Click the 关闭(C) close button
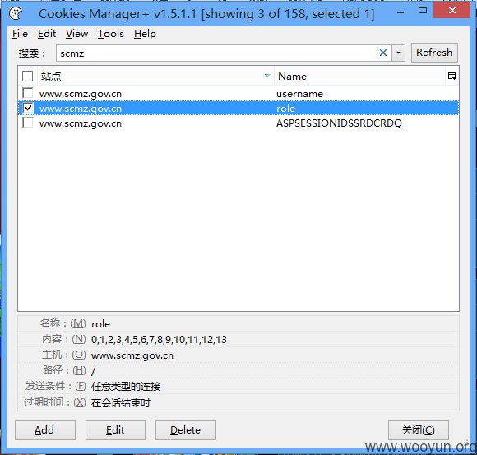The image size is (477, 455). (x=419, y=430)
